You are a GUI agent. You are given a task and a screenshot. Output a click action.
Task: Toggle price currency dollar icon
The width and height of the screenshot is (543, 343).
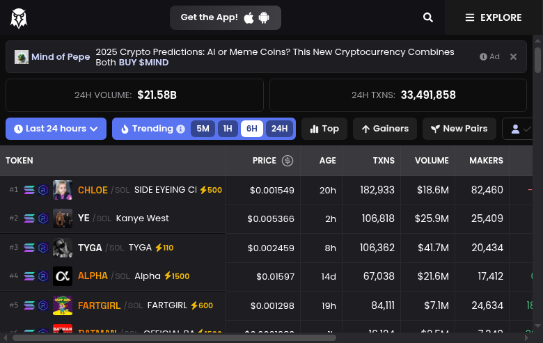coord(287,161)
